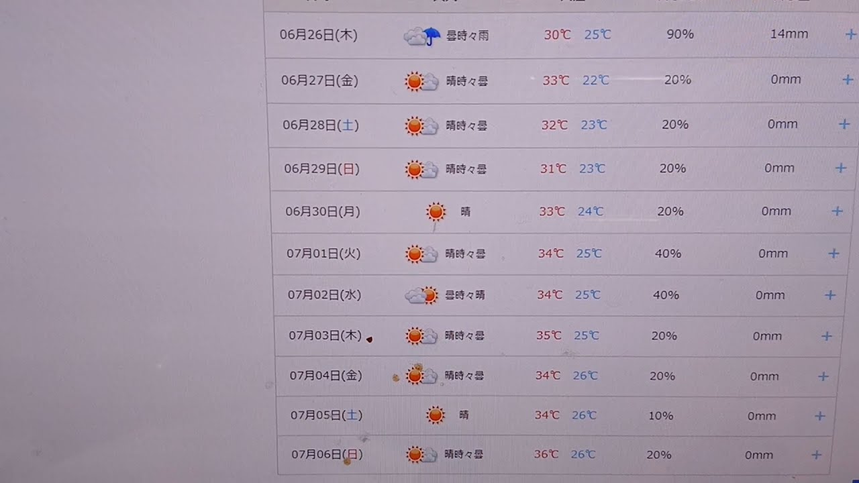This screenshot has height=483, width=859.
Task: Expand the 06月26日 row with plus
Action: [x=850, y=34]
